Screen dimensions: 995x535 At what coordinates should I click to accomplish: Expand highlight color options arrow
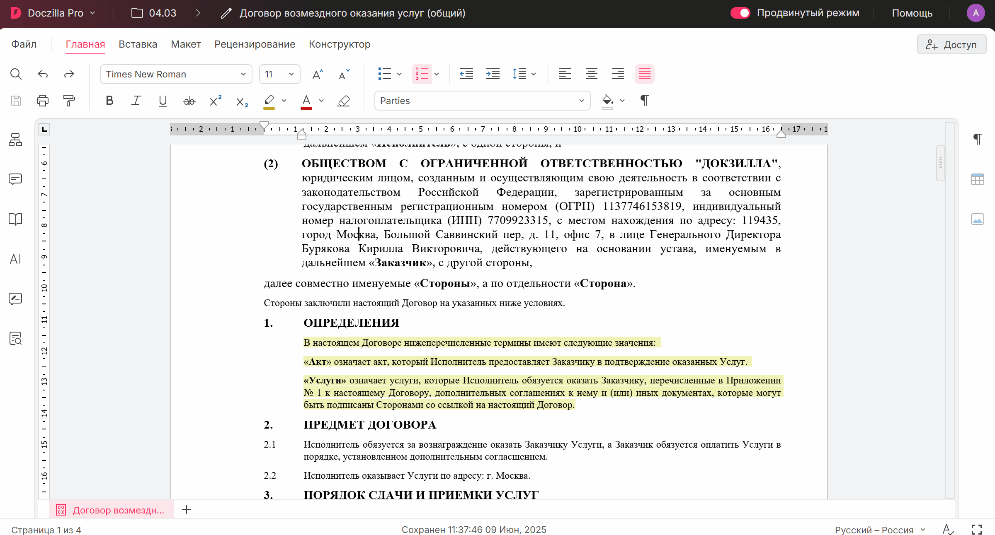click(x=284, y=101)
